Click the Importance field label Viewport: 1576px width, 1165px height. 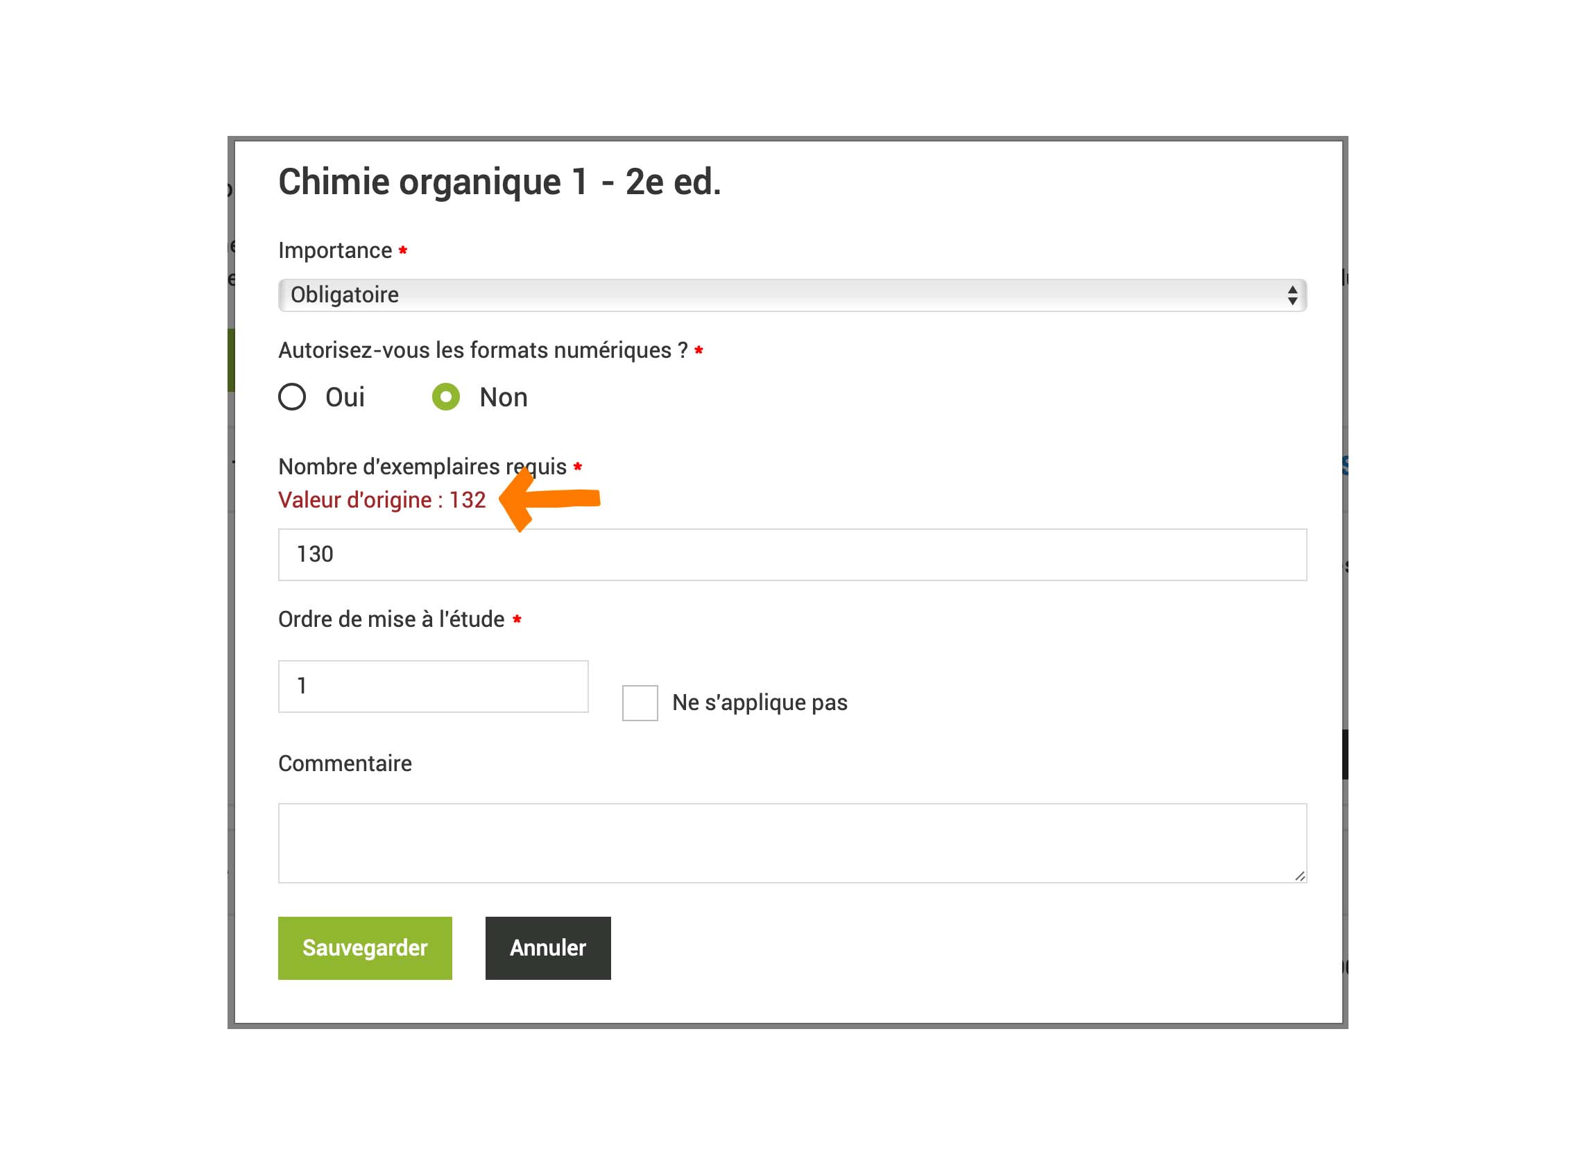(x=335, y=250)
